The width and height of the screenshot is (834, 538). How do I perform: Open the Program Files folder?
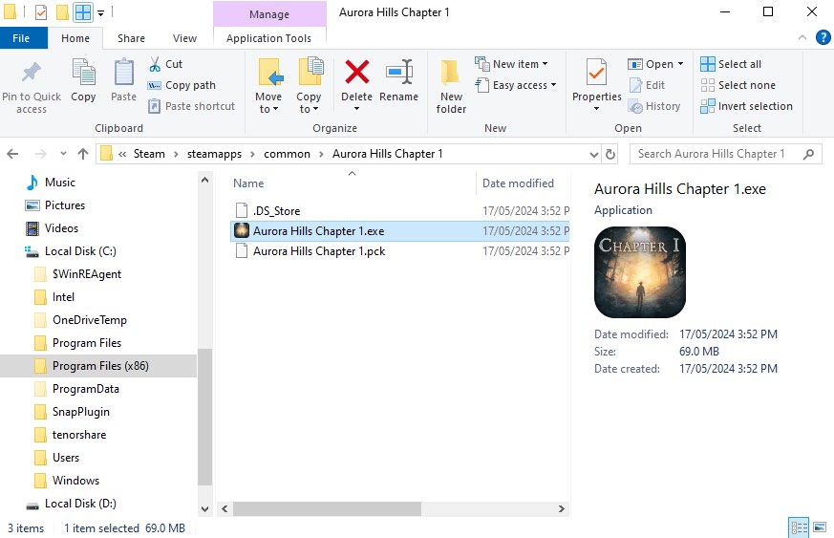click(86, 343)
